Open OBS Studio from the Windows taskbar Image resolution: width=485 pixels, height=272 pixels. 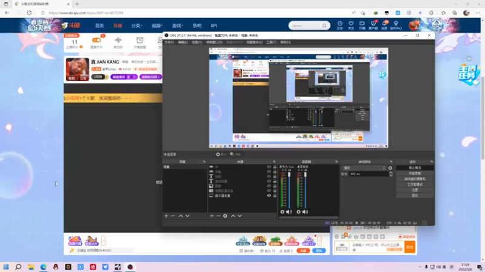click(130, 267)
